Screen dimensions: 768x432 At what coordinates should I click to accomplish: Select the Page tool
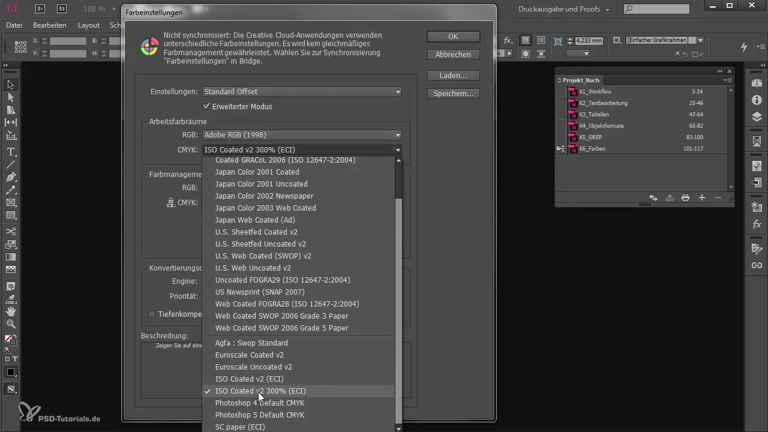point(11,110)
